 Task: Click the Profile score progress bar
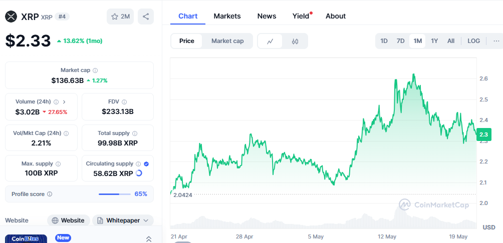click(x=115, y=194)
